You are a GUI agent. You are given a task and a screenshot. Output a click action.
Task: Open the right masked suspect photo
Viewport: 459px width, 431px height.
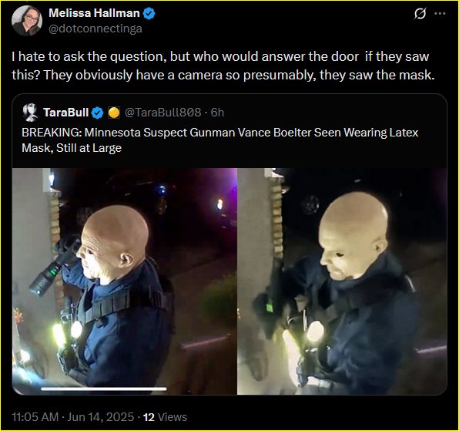click(x=342, y=281)
